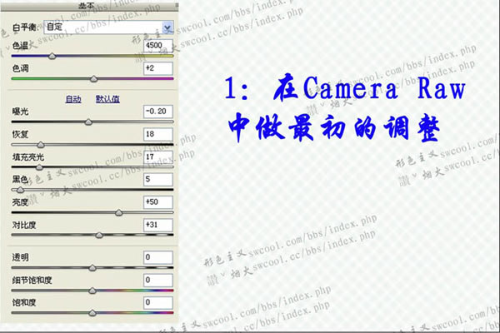Screen dimensions: 500x333
Task: Click the 色调 tint slider handle
Action: 93,79
